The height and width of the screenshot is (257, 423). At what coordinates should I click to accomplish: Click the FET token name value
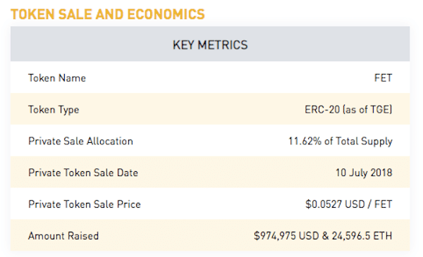[x=383, y=78]
